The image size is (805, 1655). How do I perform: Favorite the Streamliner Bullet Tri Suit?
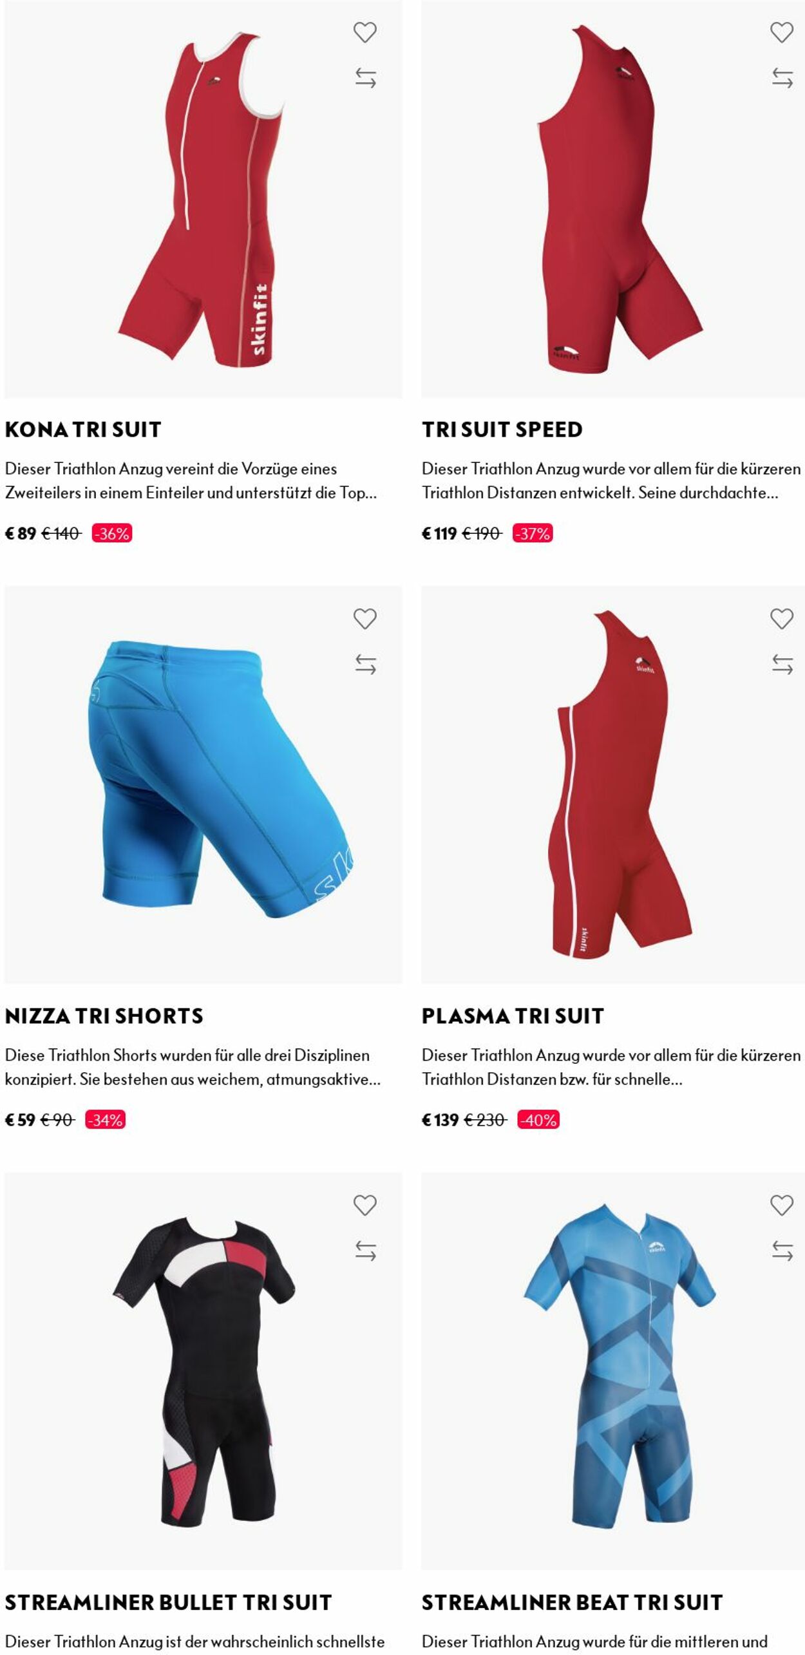click(x=365, y=1206)
